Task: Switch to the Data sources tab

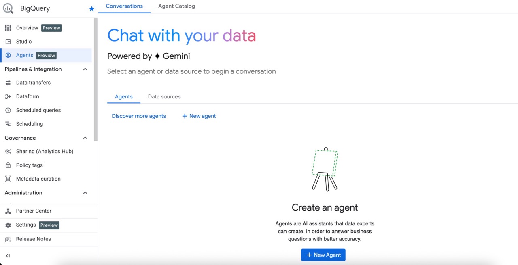Action: (x=164, y=97)
